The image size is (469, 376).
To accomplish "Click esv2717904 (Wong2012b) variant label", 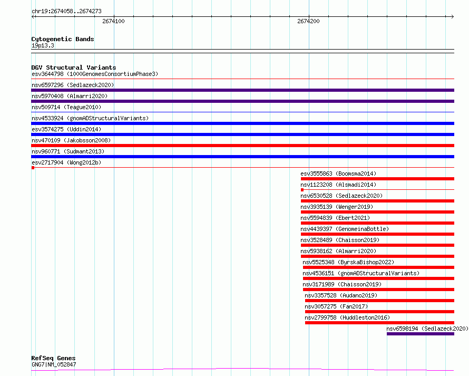I will click(x=66, y=162).
